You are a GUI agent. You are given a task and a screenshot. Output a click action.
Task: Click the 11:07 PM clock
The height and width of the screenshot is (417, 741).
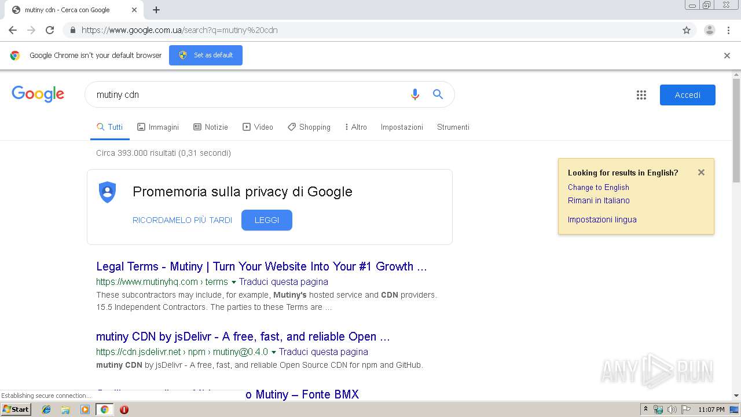711,409
